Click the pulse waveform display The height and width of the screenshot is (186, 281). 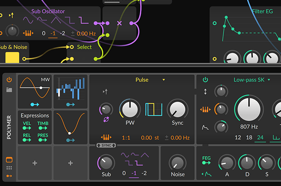pyautogui.click(x=154, y=109)
